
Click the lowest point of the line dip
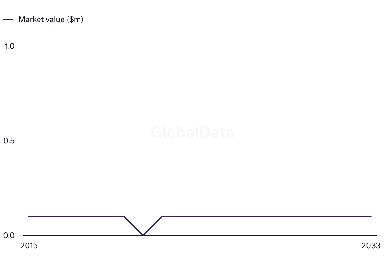click(x=143, y=235)
